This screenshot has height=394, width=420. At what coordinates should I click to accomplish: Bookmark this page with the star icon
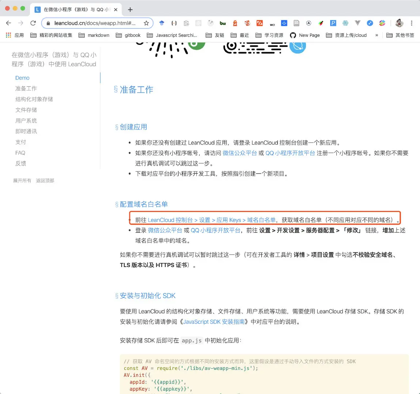146,23
